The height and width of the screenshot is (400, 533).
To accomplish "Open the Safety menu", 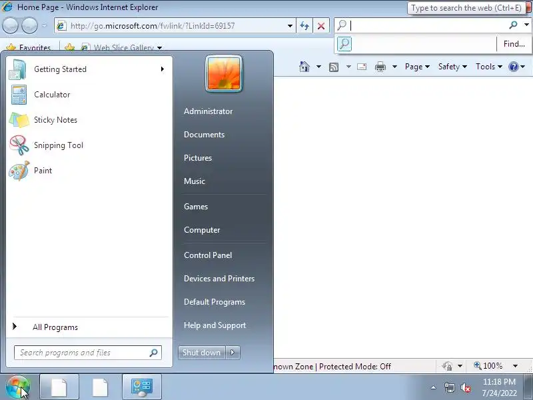I will coord(452,67).
